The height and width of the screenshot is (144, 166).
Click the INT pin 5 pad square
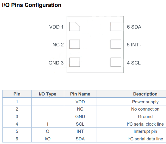pyautogui.click(x=116, y=44)
